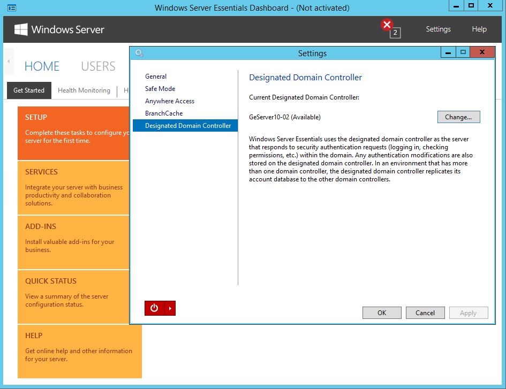Screen dimensions: 506x389
Task: Maximize the Dashboard main window
Action: [471, 6]
